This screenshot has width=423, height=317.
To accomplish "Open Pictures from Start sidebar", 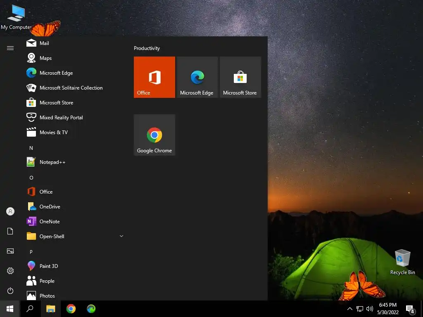I will 10,251.
